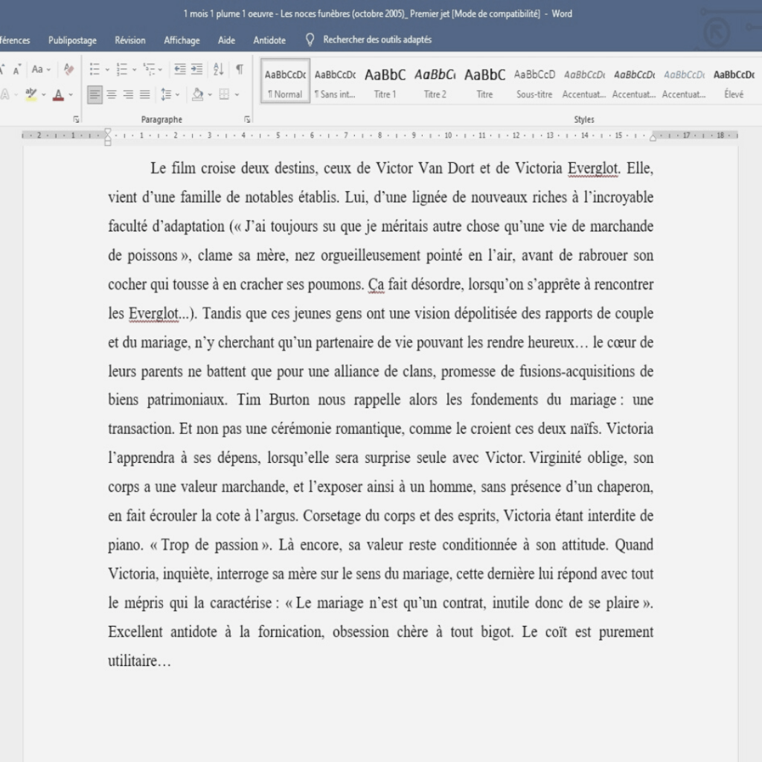Align paragraph text to the right

click(128, 95)
